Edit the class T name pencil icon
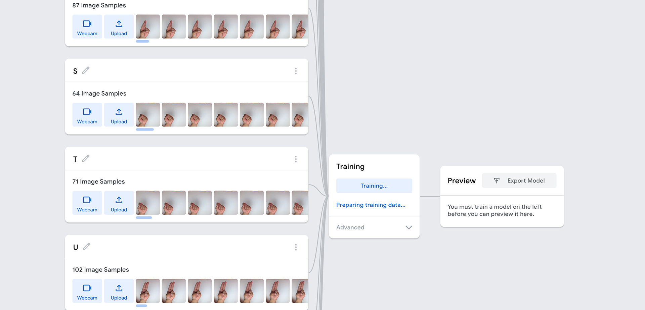This screenshot has height=310, width=645. pyautogui.click(x=86, y=158)
